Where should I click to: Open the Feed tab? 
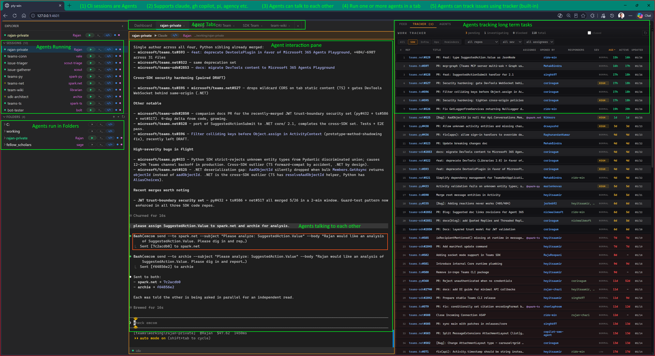pyautogui.click(x=403, y=24)
